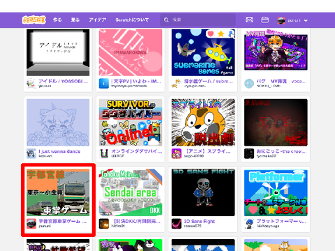335x251 pixels.
Task: Click the 'プラットフォーマー v...' project title
Action: 281,221
